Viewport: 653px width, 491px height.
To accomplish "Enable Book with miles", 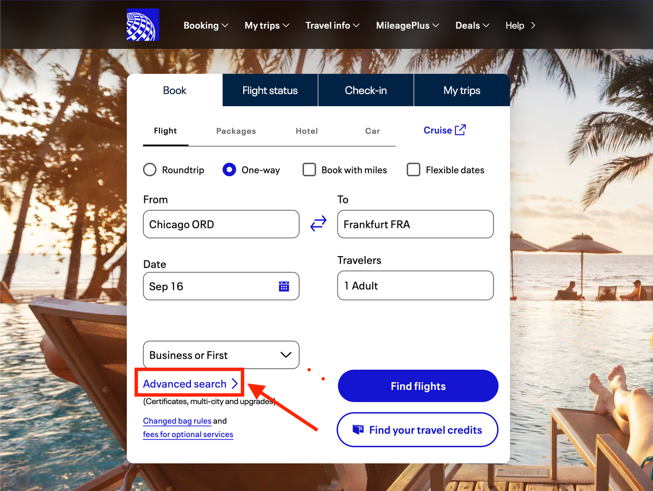I will tap(309, 170).
